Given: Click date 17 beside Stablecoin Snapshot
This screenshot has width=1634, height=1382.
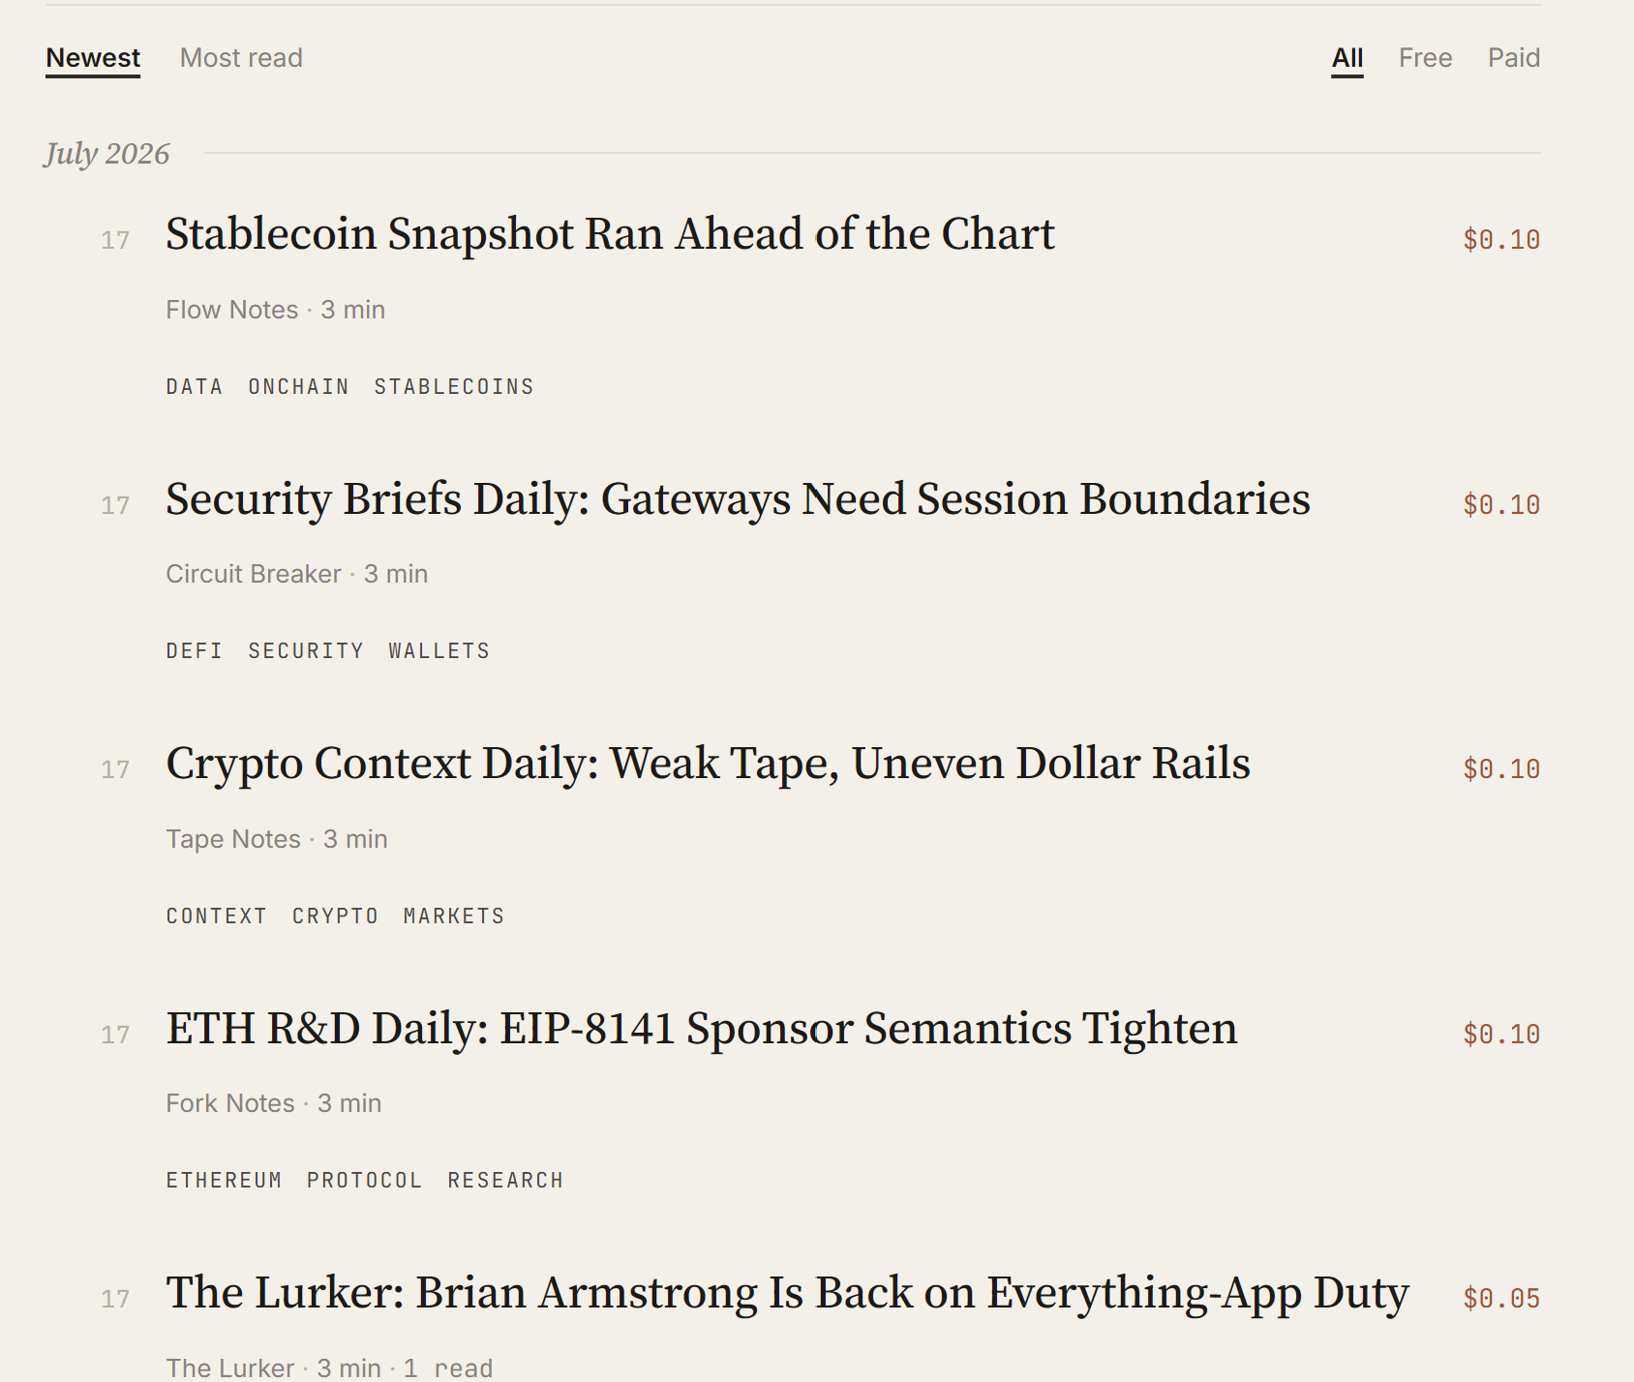Looking at the screenshot, I should pos(115,240).
